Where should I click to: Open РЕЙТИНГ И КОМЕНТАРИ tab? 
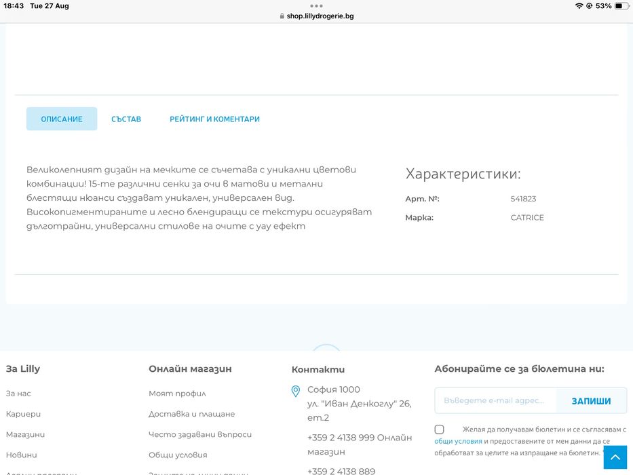click(215, 119)
